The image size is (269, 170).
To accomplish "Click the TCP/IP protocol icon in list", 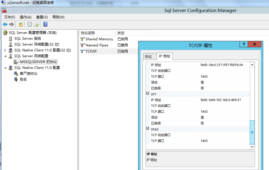I will pyautogui.click(x=83, y=51).
